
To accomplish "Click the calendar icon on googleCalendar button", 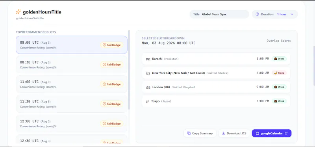I will (258, 133).
